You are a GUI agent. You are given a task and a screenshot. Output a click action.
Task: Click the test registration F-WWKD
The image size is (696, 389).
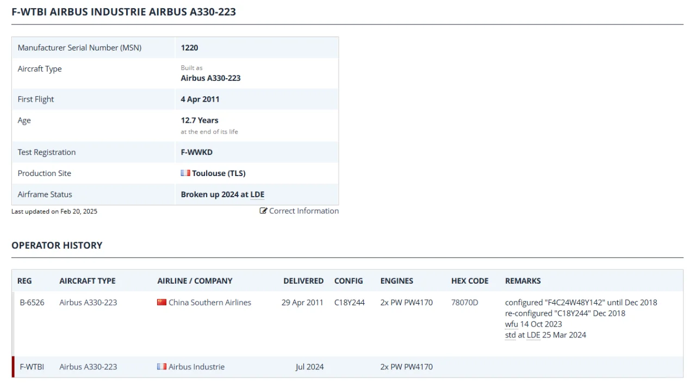pos(197,152)
